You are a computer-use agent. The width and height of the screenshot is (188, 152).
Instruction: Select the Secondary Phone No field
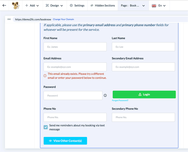[x=143, y=117]
